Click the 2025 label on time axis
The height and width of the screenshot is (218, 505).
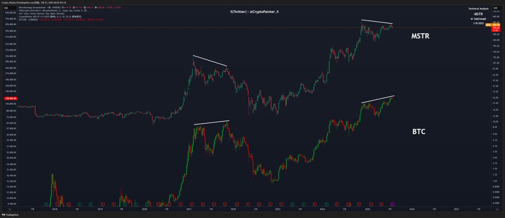(367, 209)
